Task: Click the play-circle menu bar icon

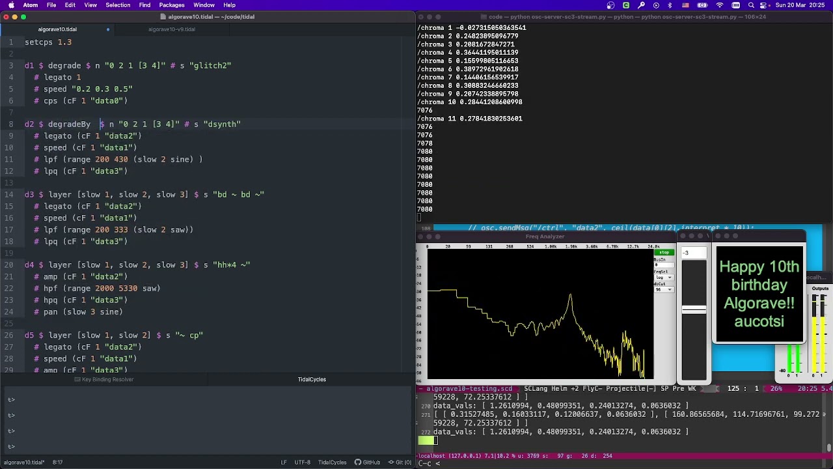Action: [x=656, y=5]
